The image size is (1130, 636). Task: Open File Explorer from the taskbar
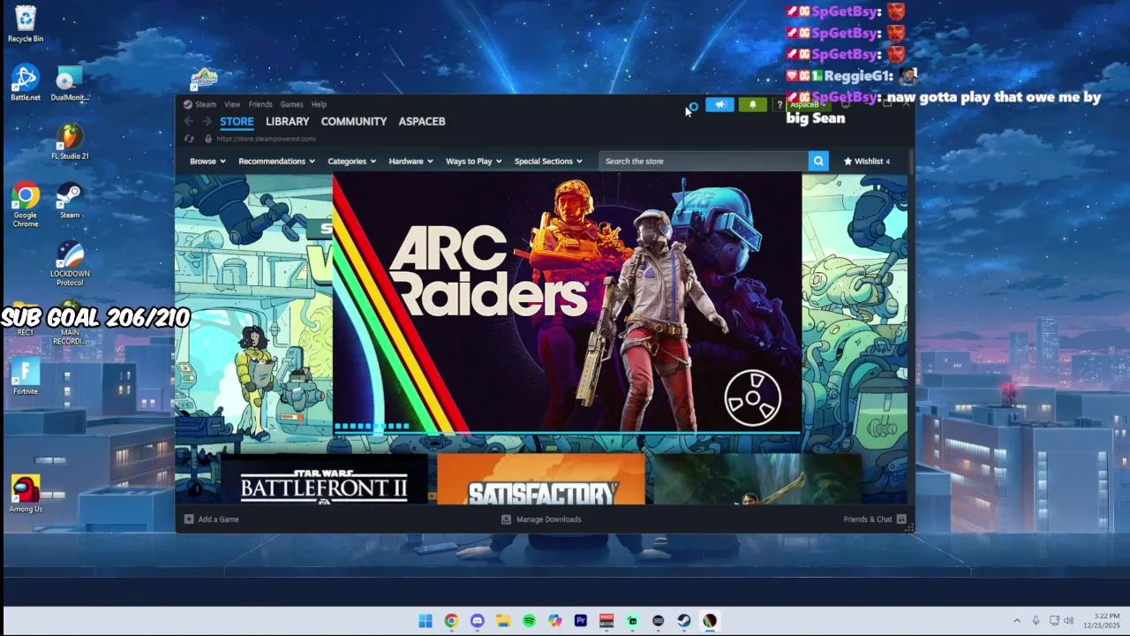503,621
